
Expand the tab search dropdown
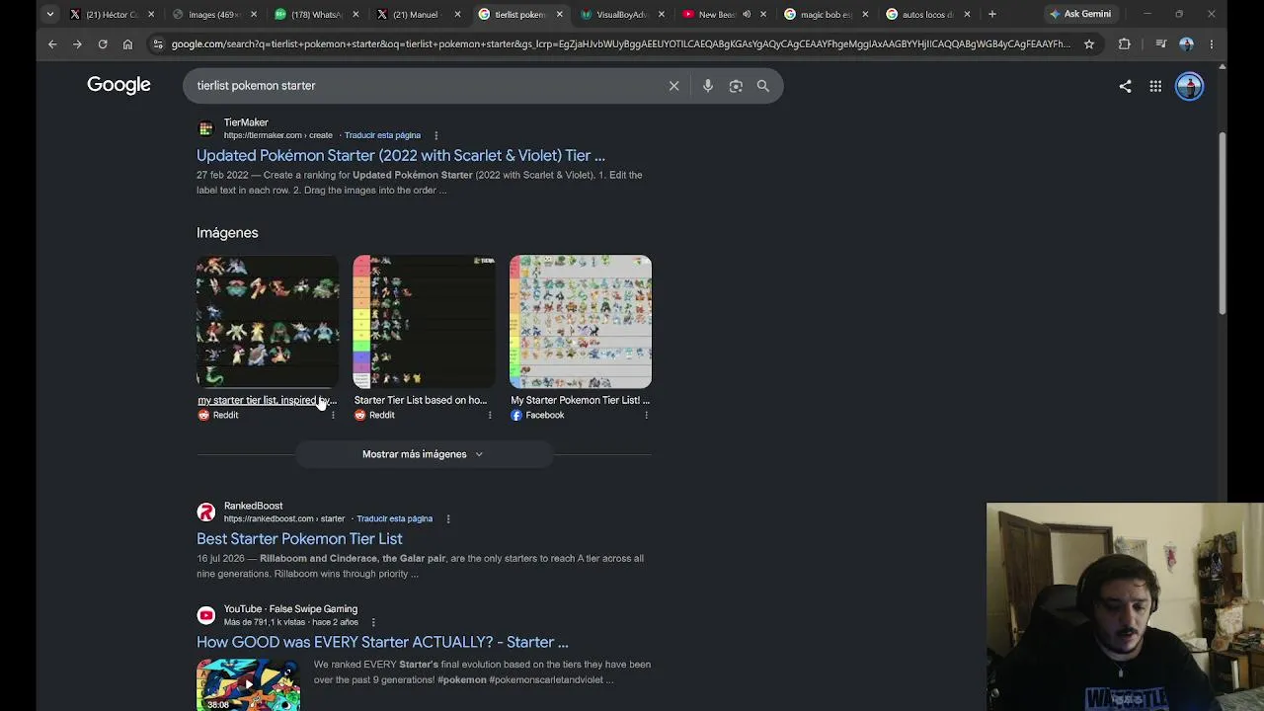(x=49, y=14)
